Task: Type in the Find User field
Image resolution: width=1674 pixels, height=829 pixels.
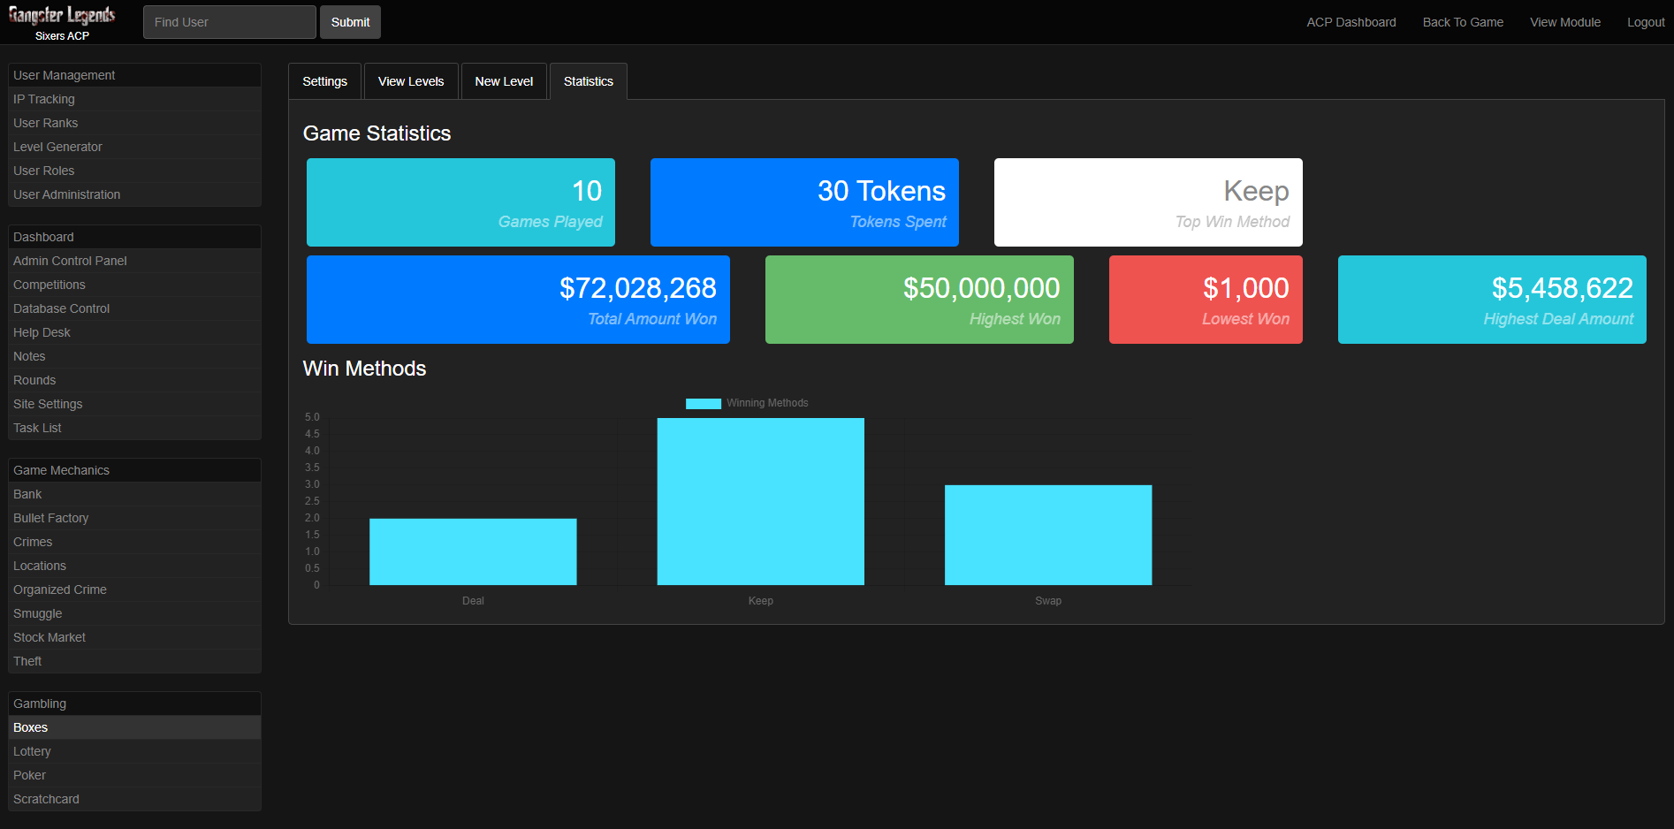Action: [229, 22]
